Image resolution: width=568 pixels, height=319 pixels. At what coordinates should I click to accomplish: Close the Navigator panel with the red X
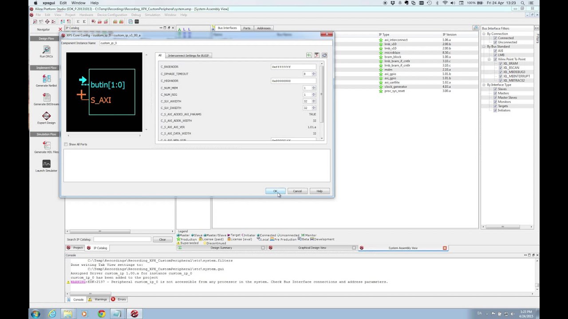point(60,30)
